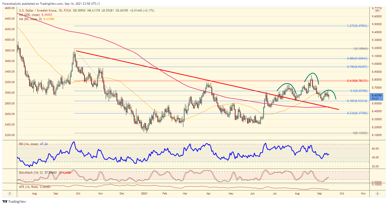The width and height of the screenshot is (388, 206).
Task: Select the 1.272(9.47901) Fibonacci extension label
Action: point(357,26)
